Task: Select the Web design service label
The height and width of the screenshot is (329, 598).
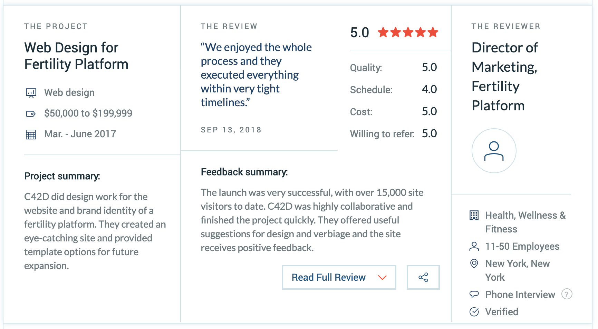Action: 69,92
